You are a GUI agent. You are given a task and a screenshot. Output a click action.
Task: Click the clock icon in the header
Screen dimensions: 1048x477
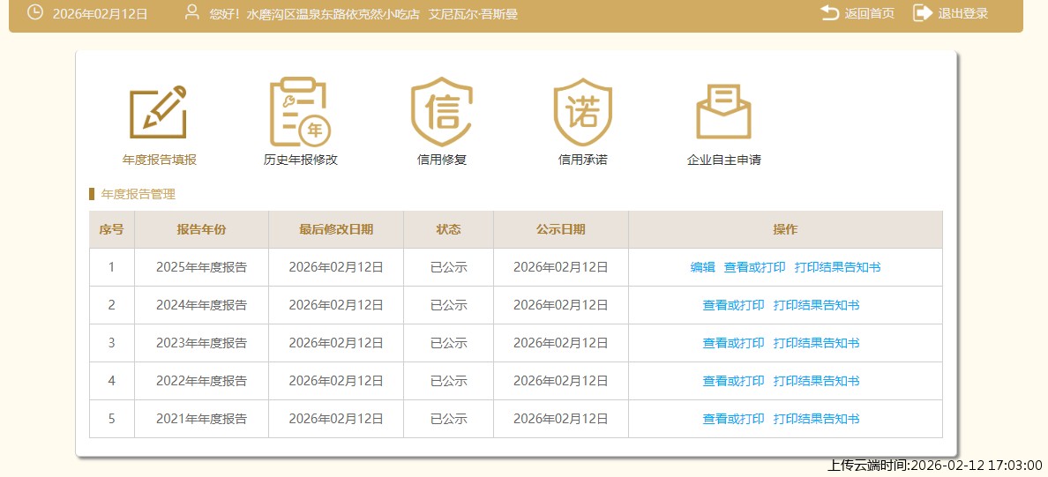34,12
